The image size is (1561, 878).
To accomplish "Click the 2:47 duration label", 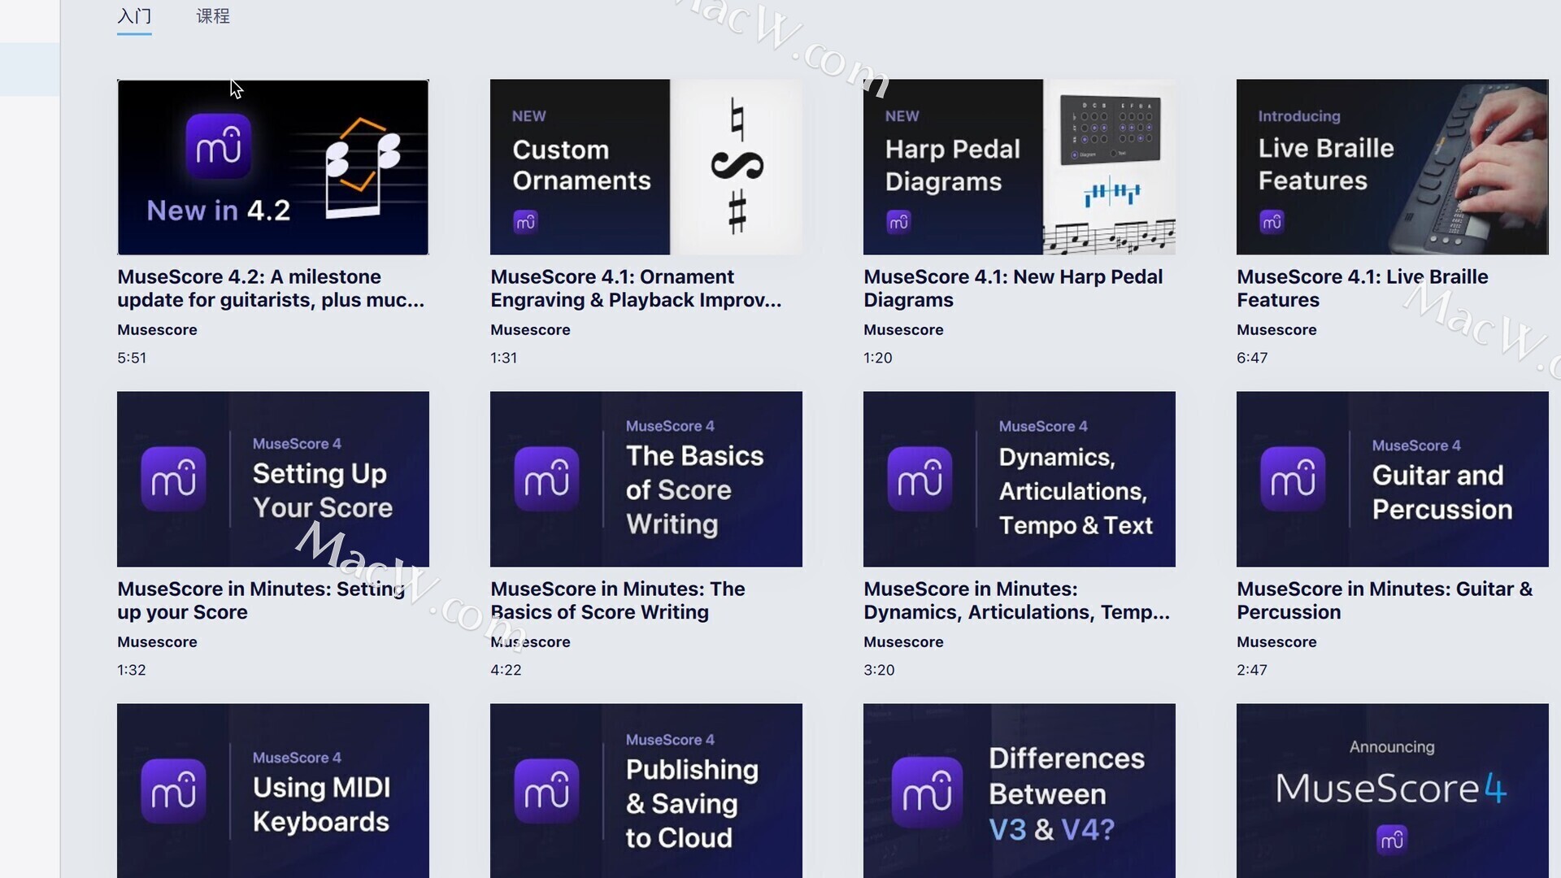I will [1252, 670].
